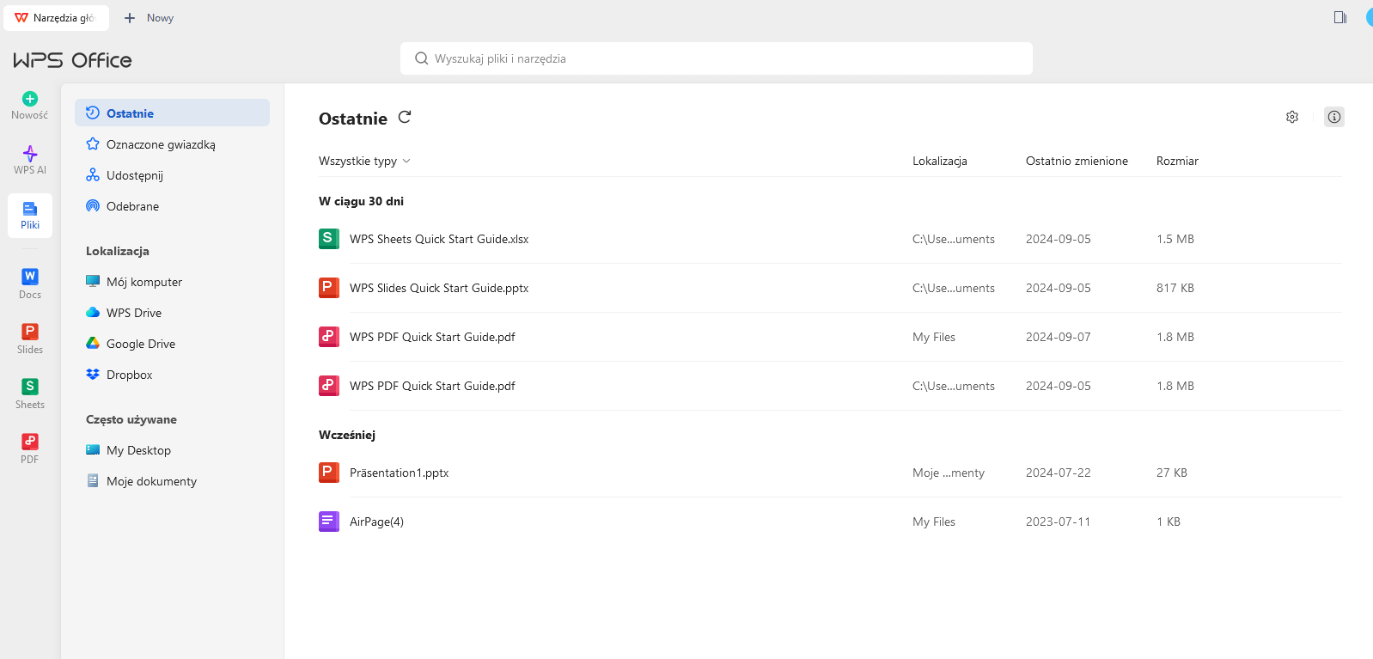This screenshot has height=659, width=1373.
Task: Open WPS AI from the sidebar
Action: click(30, 160)
